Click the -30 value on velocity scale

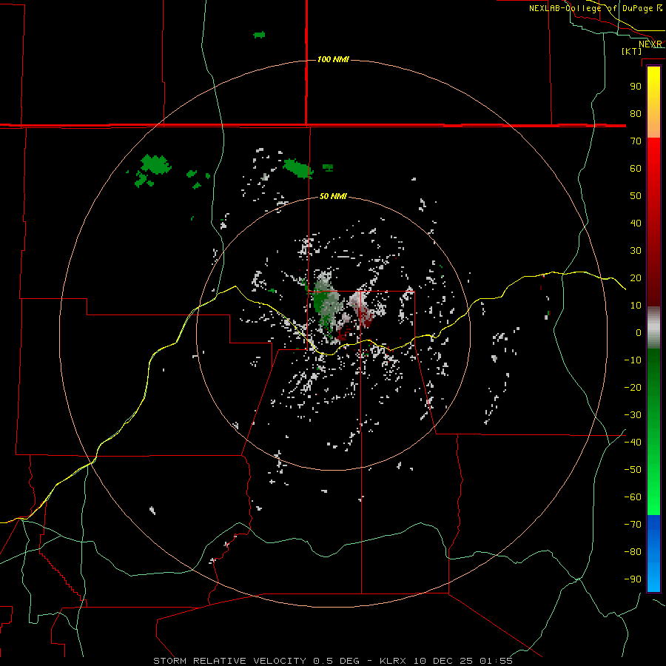(x=633, y=415)
